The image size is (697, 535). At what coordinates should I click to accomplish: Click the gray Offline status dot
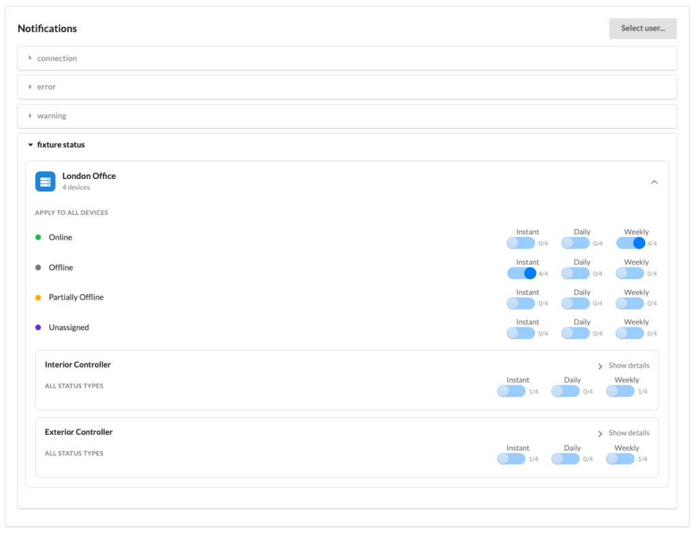click(x=38, y=267)
